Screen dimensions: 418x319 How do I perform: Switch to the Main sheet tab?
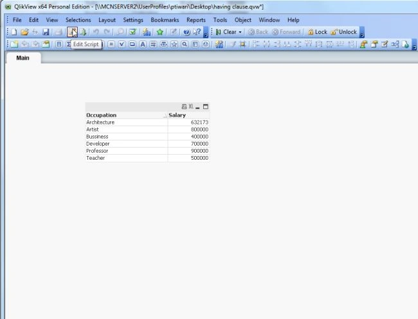(x=23, y=58)
